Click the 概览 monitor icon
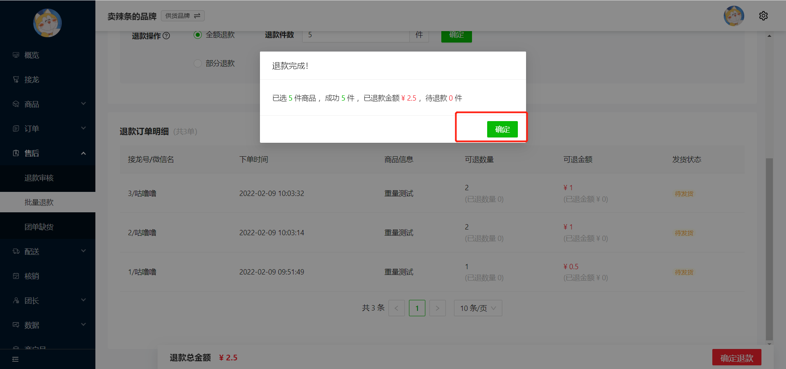The width and height of the screenshot is (786, 369). pyautogui.click(x=16, y=55)
